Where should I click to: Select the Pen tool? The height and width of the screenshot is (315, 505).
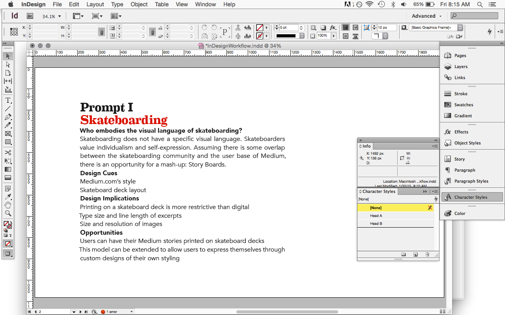tap(7, 118)
